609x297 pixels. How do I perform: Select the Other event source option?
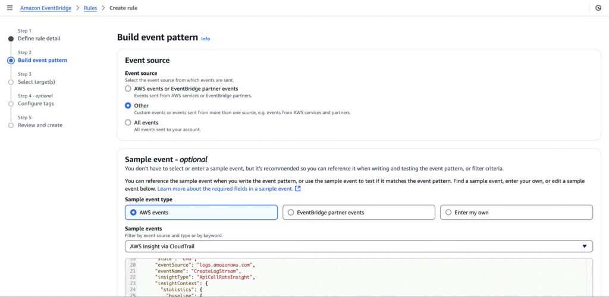[x=128, y=106]
